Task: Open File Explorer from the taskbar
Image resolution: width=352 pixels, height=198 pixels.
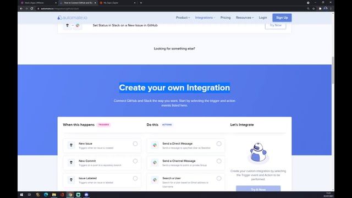Action: pos(54,195)
